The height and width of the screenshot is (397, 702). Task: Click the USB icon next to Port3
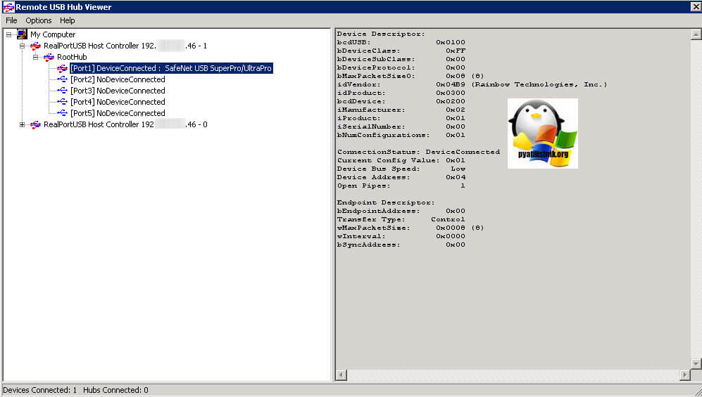click(62, 91)
